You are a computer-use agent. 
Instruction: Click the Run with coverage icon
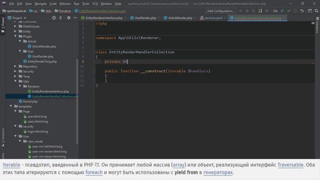[253, 11]
